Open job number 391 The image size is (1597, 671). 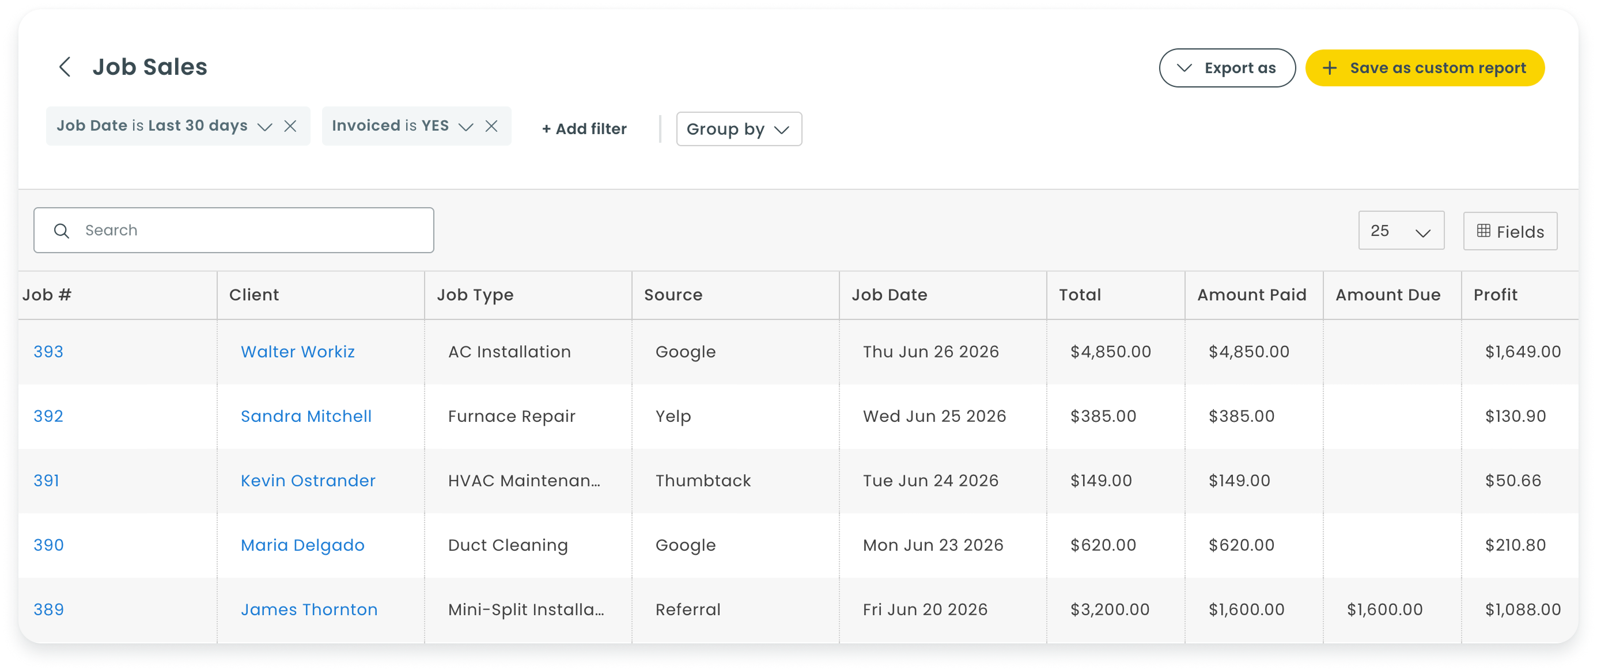[x=47, y=481]
